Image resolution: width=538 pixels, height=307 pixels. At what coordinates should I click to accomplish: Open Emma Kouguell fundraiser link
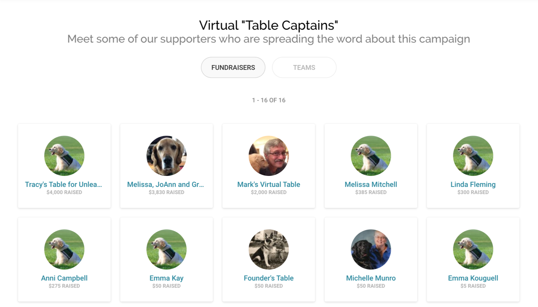(x=473, y=278)
